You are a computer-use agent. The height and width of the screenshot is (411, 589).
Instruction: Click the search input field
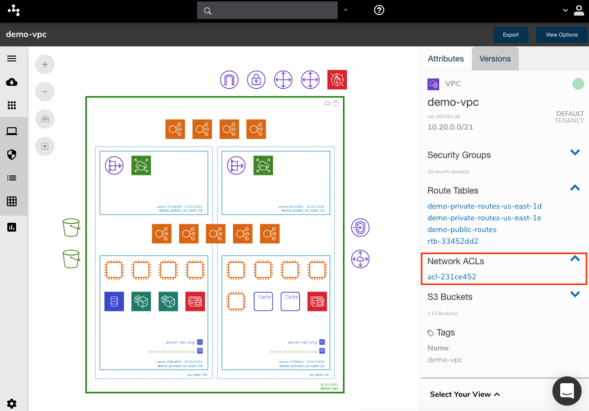pyautogui.click(x=267, y=10)
